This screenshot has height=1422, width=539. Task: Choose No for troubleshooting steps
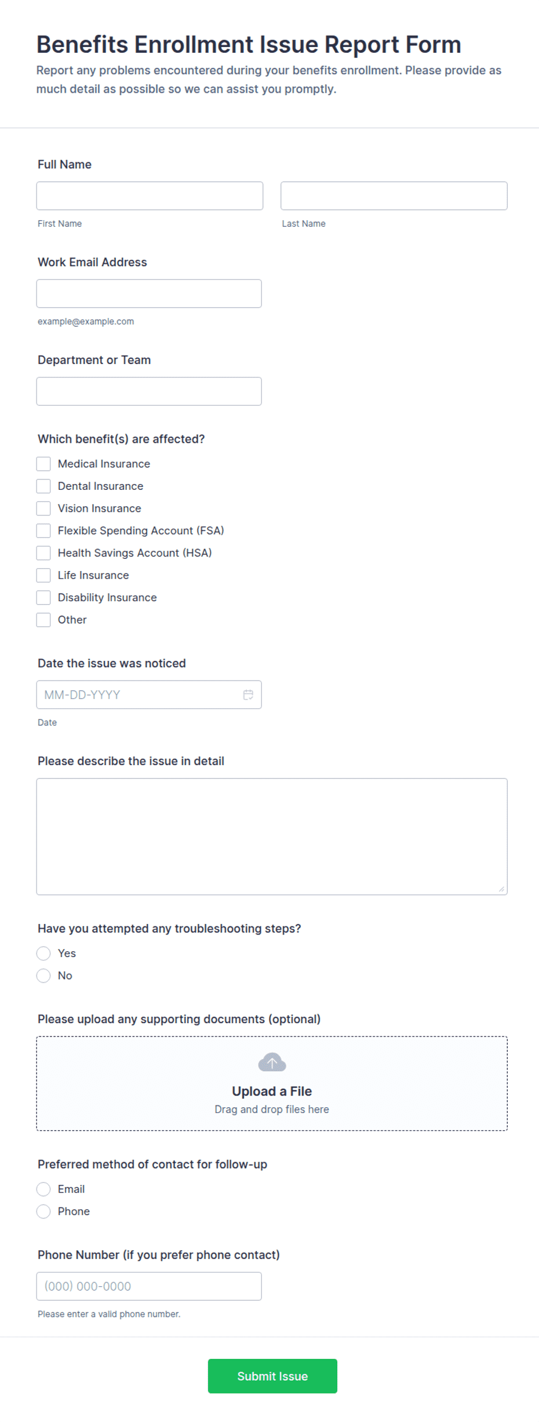pyautogui.click(x=43, y=976)
